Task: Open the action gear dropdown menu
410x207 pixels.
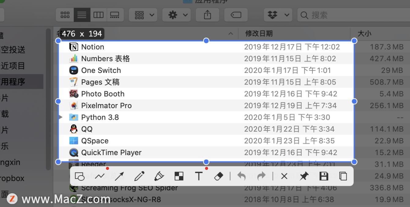Action: click(177, 14)
